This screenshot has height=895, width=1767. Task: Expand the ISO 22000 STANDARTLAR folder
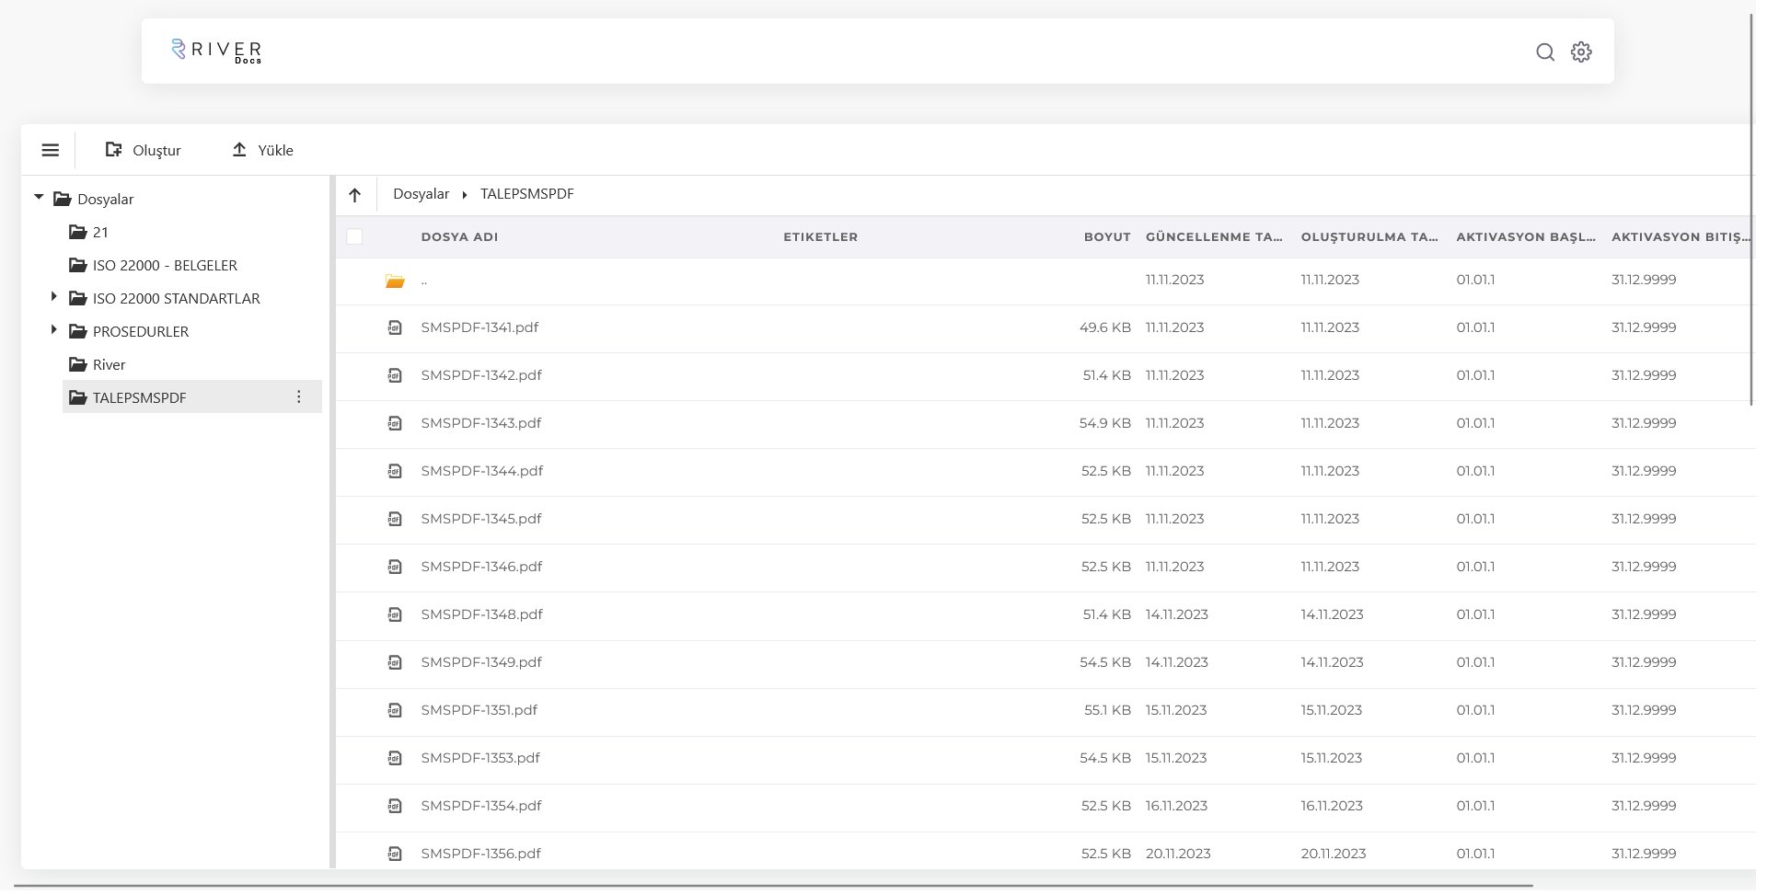point(53,297)
